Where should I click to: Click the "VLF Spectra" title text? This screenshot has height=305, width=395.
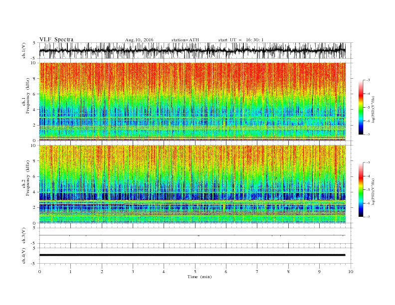pyautogui.click(x=56, y=39)
